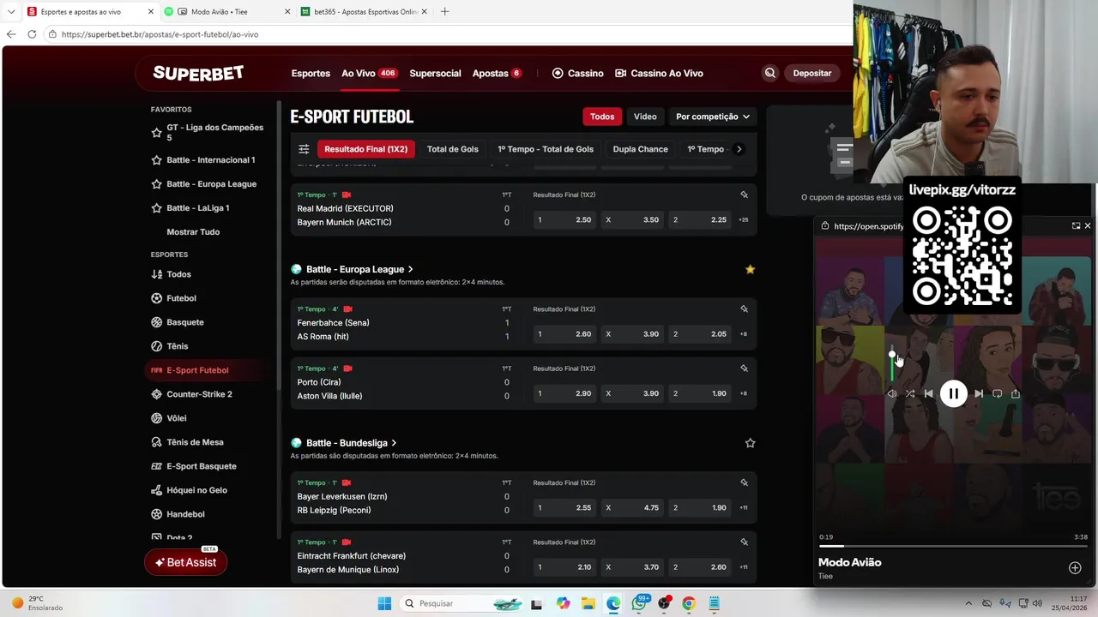
Task: Toggle favorite star for Battle - Internacional 1
Action: (x=156, y=160)
